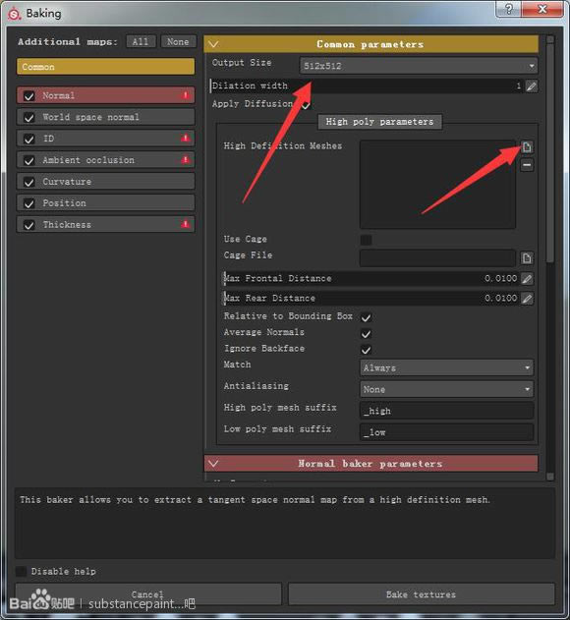Toggle the Ignore Backface checkbox
The height and width of the screenshot is (620, 570).
pyautogui.click(x=366, y=350)
